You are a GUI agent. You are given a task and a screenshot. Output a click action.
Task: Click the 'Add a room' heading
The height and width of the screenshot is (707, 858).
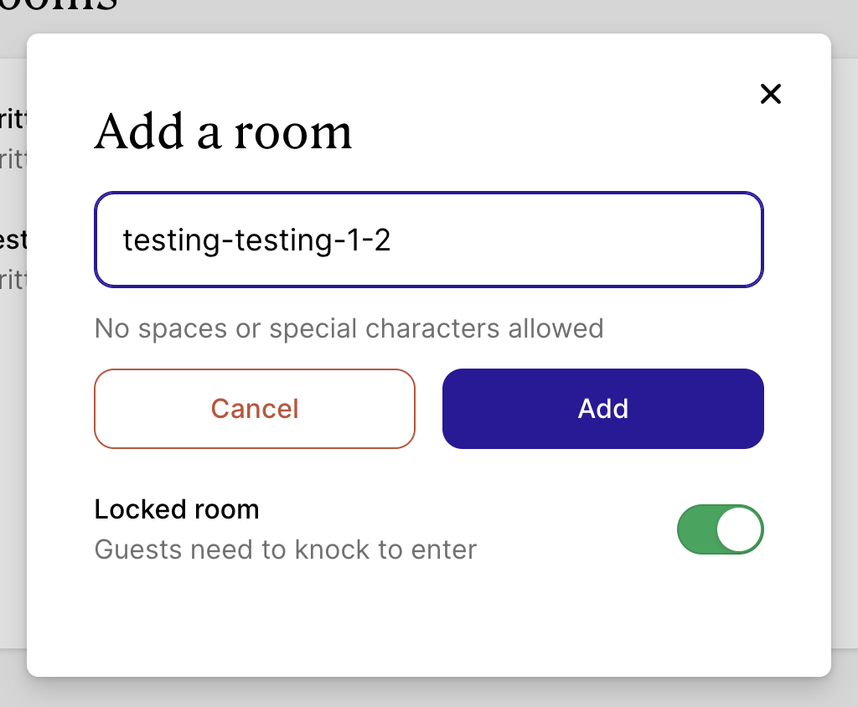coord(223,132)
